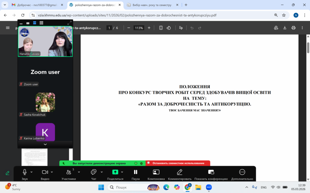
Task: Open Zoom app from Windows taskbar
Action: click(x=209, y=187)
